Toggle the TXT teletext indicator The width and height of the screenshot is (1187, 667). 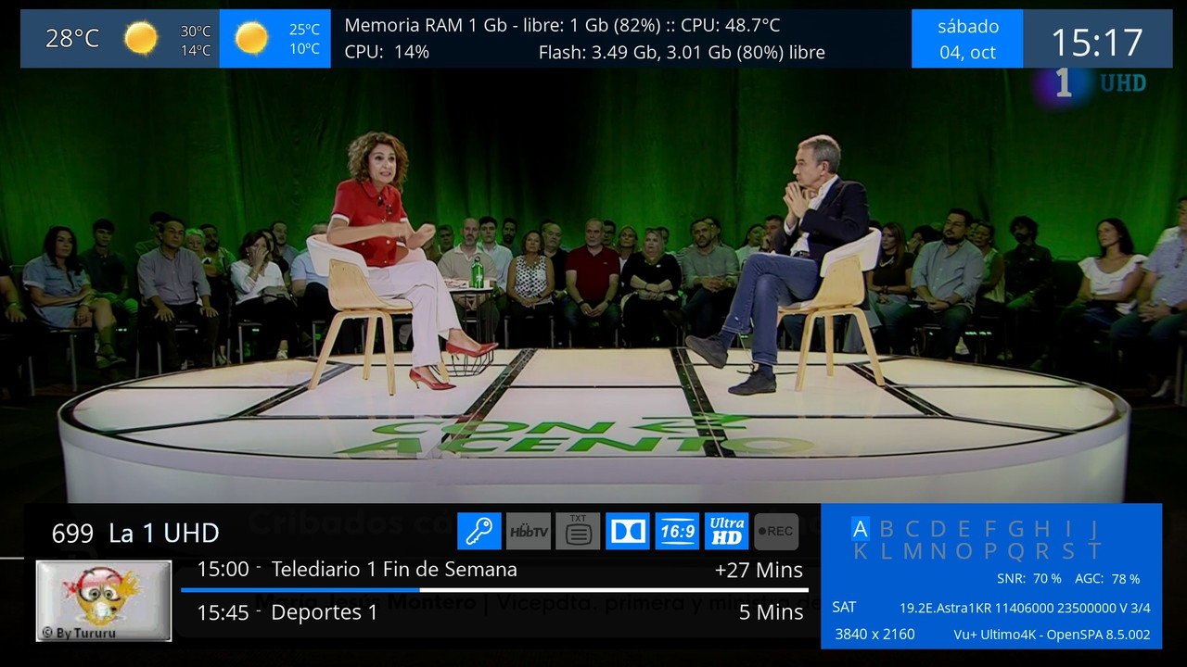coord(577,531)
